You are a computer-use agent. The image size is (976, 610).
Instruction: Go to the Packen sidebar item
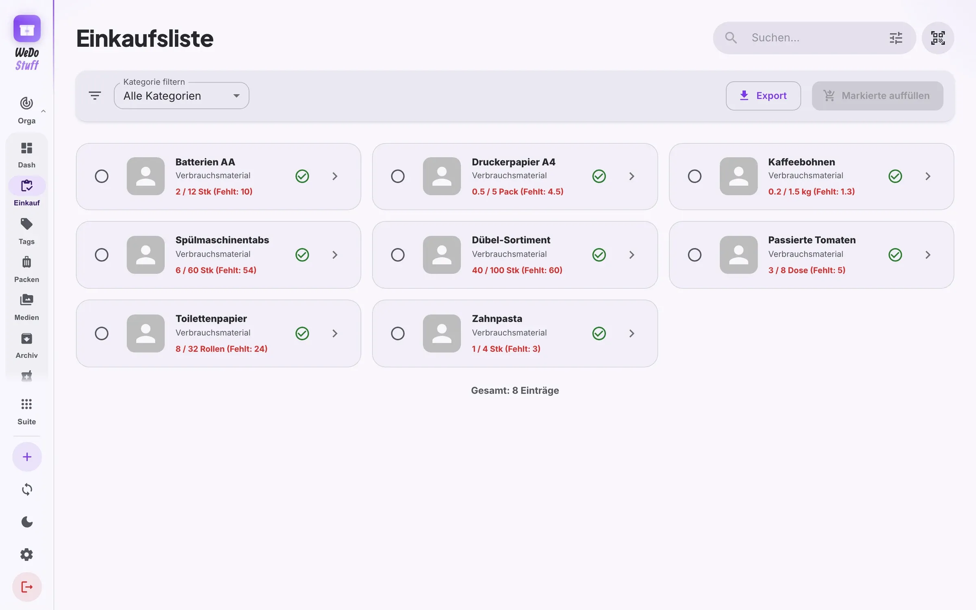26,269
